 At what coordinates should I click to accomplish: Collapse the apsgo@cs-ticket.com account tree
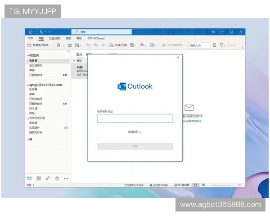pyautogui.click(x=28, y=85)
